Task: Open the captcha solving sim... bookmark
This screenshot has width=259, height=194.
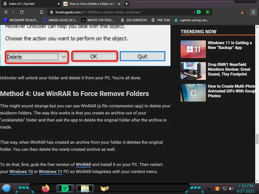Action: 191,20
